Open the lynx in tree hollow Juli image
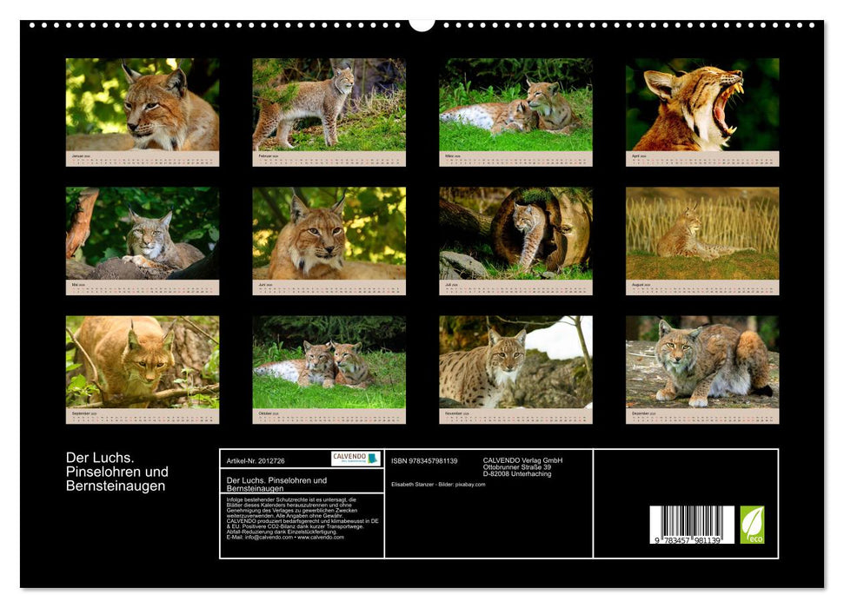Screen dimensions: 844x608 (517, 235)
